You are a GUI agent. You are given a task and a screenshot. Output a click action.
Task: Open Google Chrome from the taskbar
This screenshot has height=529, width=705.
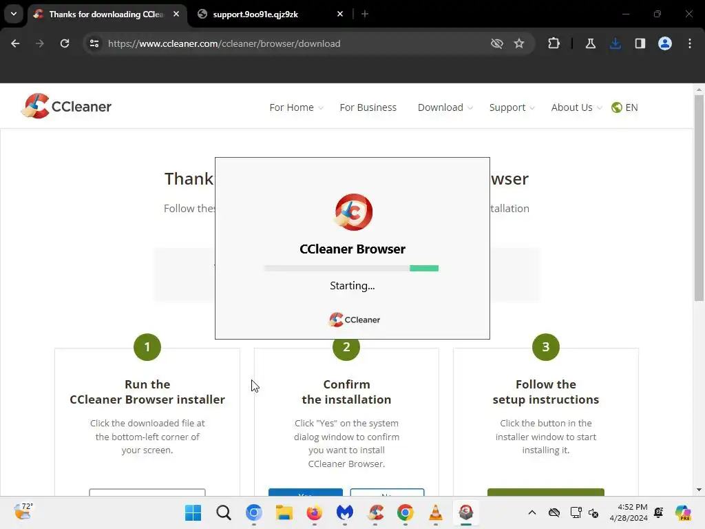[x=406, y=512]
